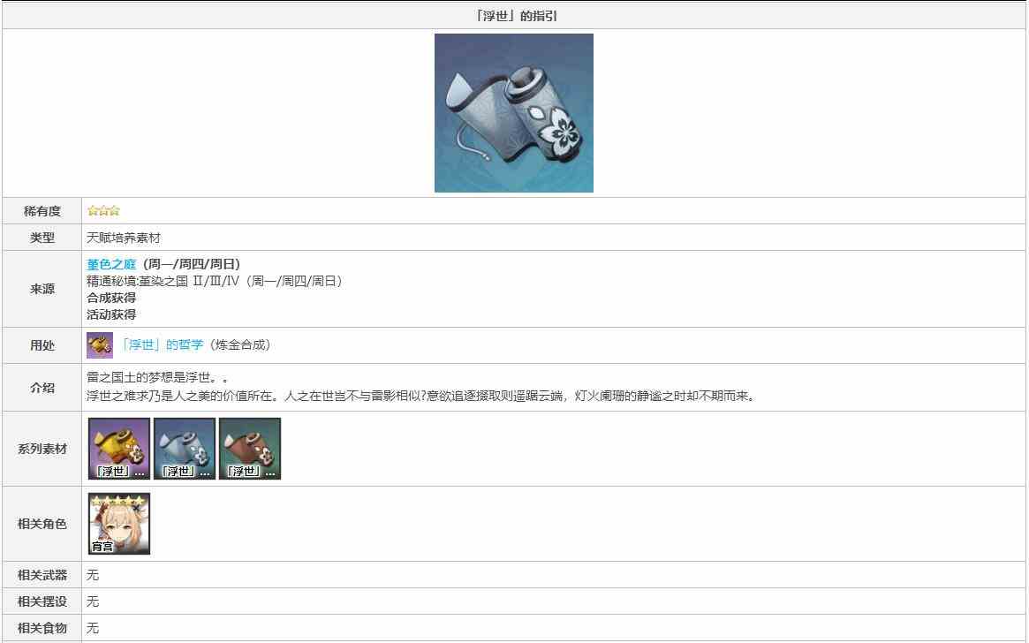1029x643 pixels.
Task: Click the 无 value in 相关武器 row
Action: pos(93,575)
